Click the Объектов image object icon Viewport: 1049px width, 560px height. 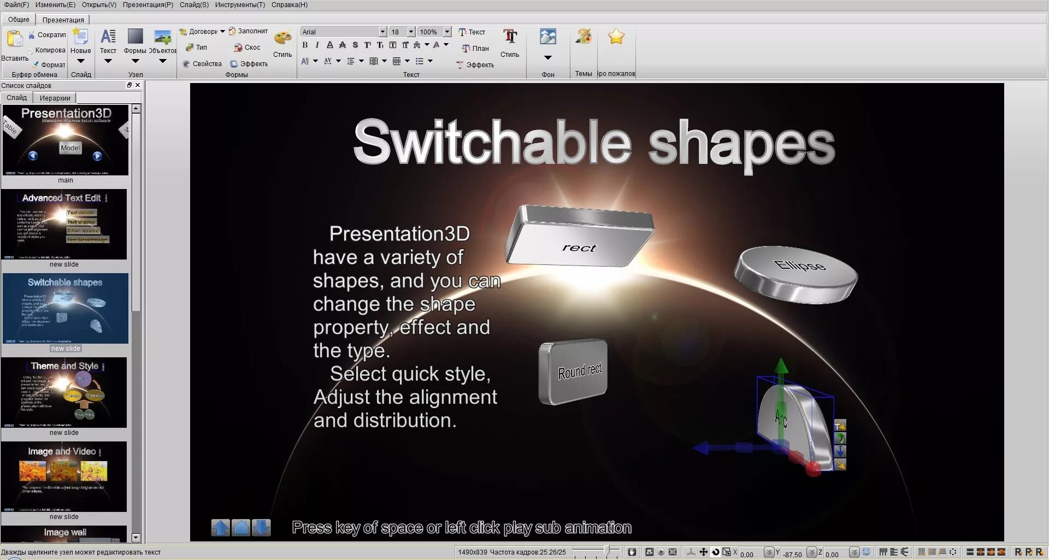tap(163, 37)
